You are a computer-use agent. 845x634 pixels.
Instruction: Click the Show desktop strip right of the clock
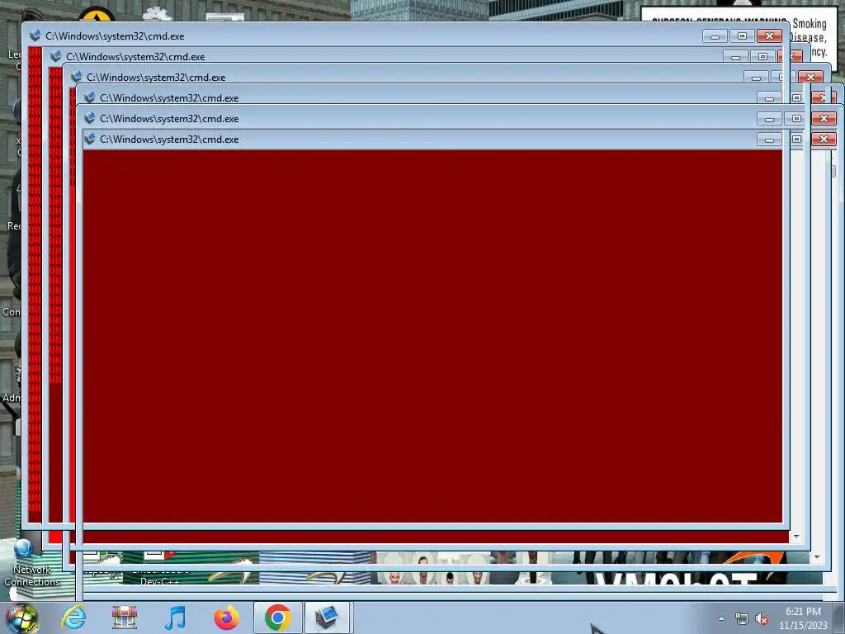[x=839, y=617]
